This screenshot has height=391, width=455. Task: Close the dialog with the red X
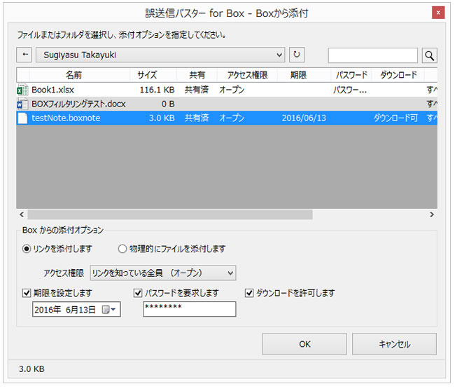pyautogui.click(x=437, y=13)
